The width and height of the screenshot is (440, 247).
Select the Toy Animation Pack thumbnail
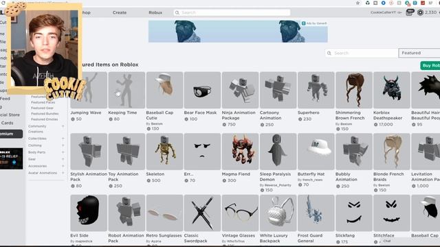tap(126, 152)
